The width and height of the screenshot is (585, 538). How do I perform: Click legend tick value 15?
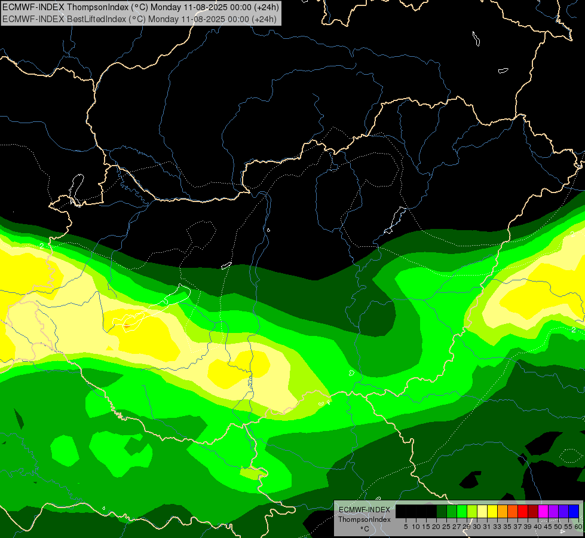tap(426, 527)
